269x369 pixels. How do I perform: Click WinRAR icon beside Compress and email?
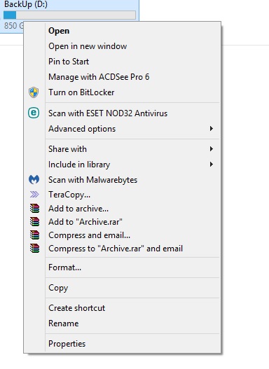[x=34, y=235]
